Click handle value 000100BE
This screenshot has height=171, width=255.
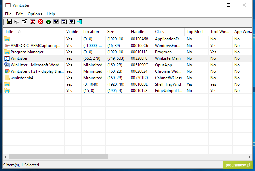click(x=139, y=84)
